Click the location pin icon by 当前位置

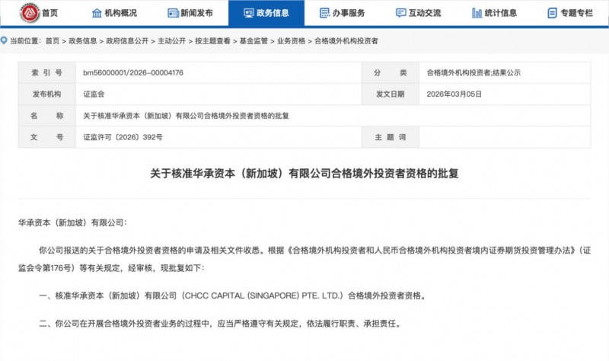pyautogui.click(x=4, y=40)
